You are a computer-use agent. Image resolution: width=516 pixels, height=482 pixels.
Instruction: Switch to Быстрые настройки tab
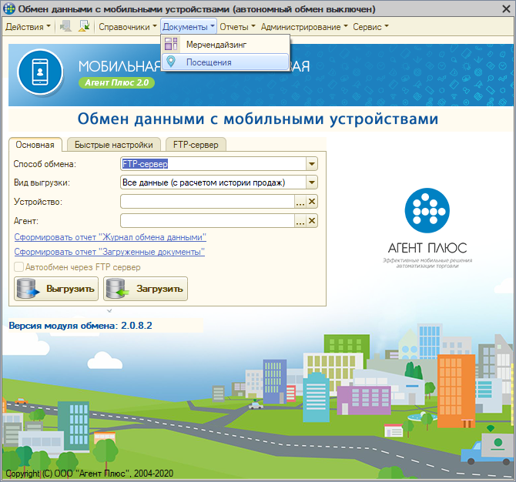[114, 145]
